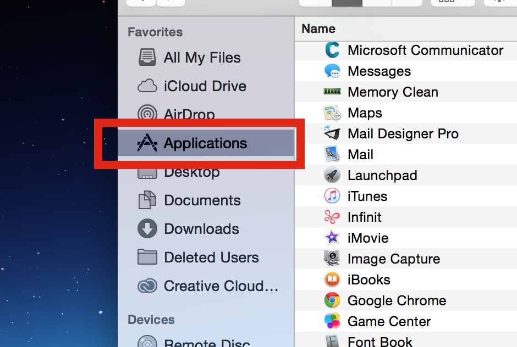Image resolution: width=517 pixels, height=347 pixels.
Task: Select the Microsoft Communicator app icon
Action: pos(332,50)
